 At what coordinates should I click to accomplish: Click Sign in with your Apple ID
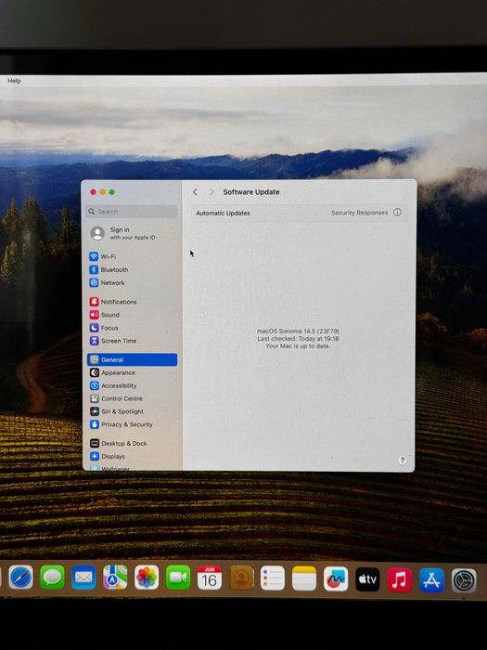point(123,233)
